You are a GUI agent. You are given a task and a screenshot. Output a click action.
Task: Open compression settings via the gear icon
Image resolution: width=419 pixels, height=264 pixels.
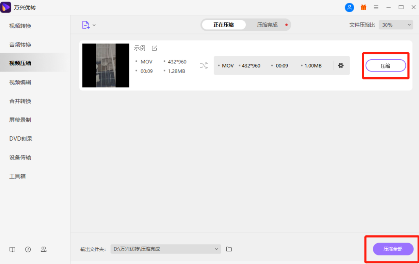click(x=341, y=65)
